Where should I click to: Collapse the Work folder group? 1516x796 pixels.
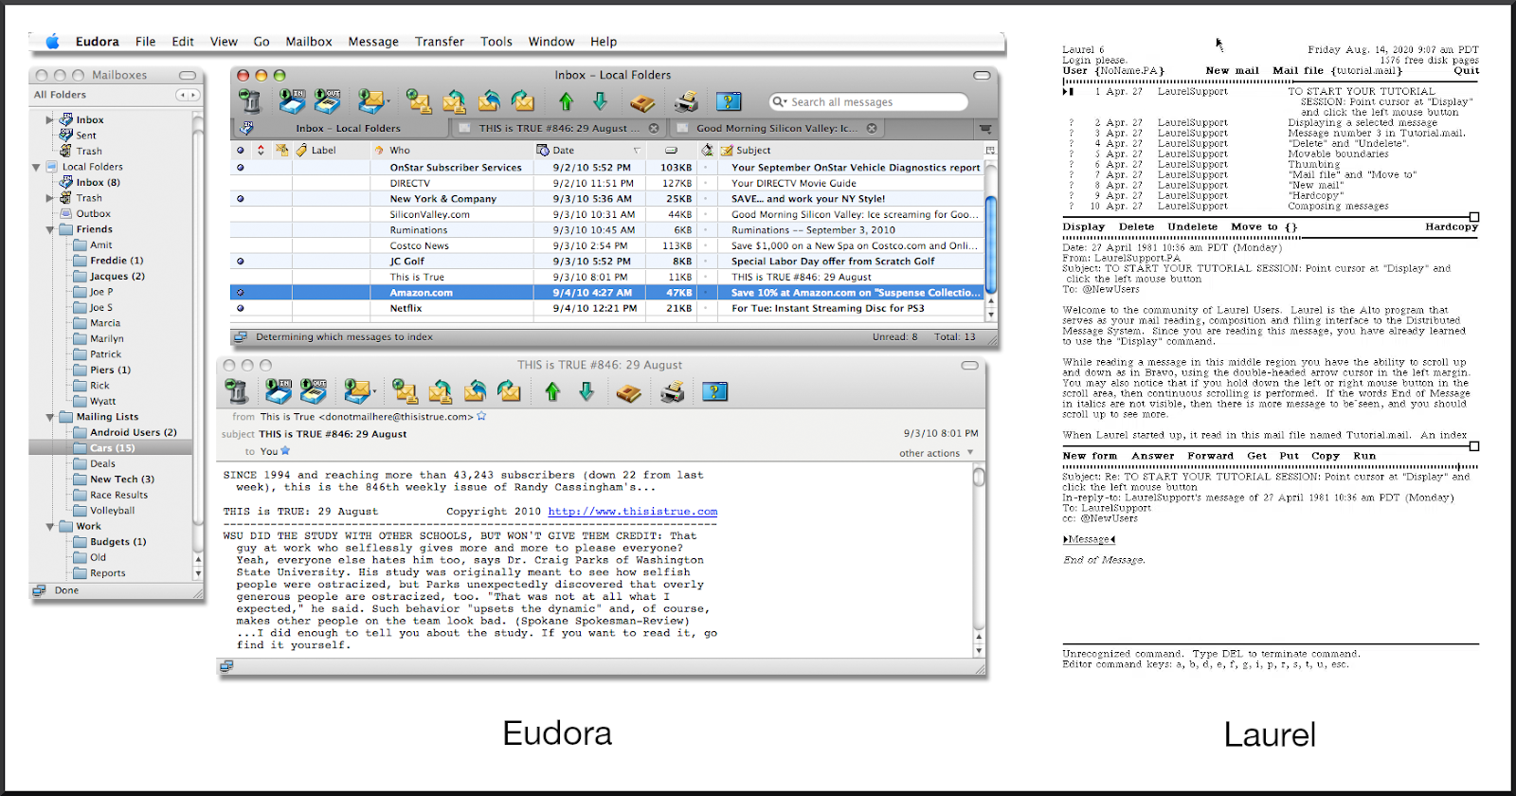[x=50, y=527]
